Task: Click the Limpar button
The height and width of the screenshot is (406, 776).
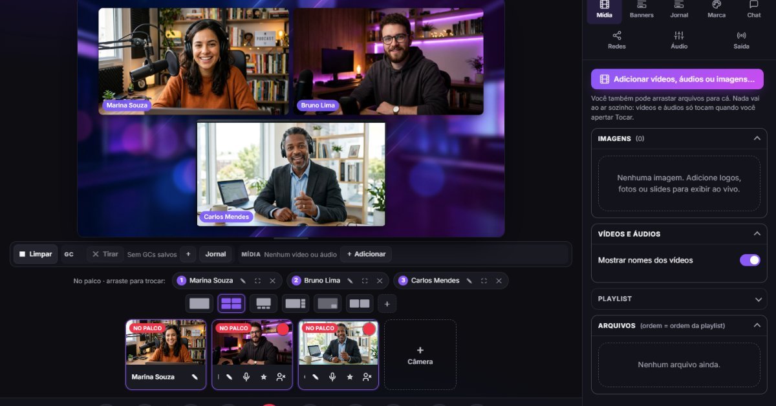Action: click(x=36, y=254)
